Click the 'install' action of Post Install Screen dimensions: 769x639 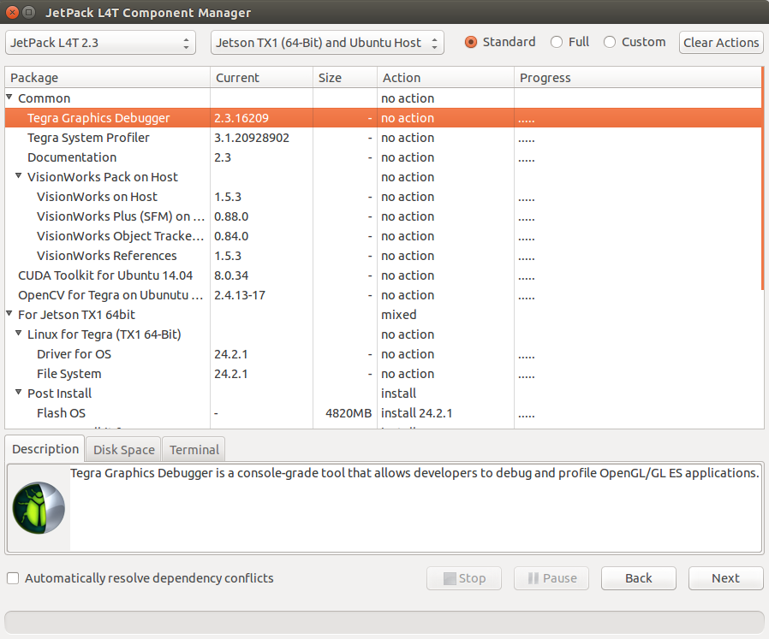click(398, 393)
